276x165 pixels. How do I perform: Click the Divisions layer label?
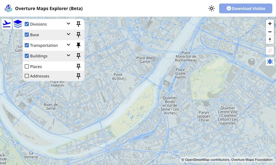click(38, 24)
